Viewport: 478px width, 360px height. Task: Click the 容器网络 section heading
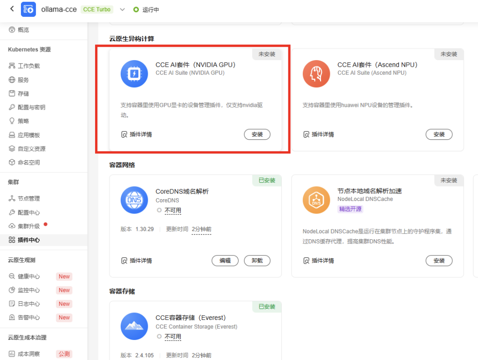point(122,165)
